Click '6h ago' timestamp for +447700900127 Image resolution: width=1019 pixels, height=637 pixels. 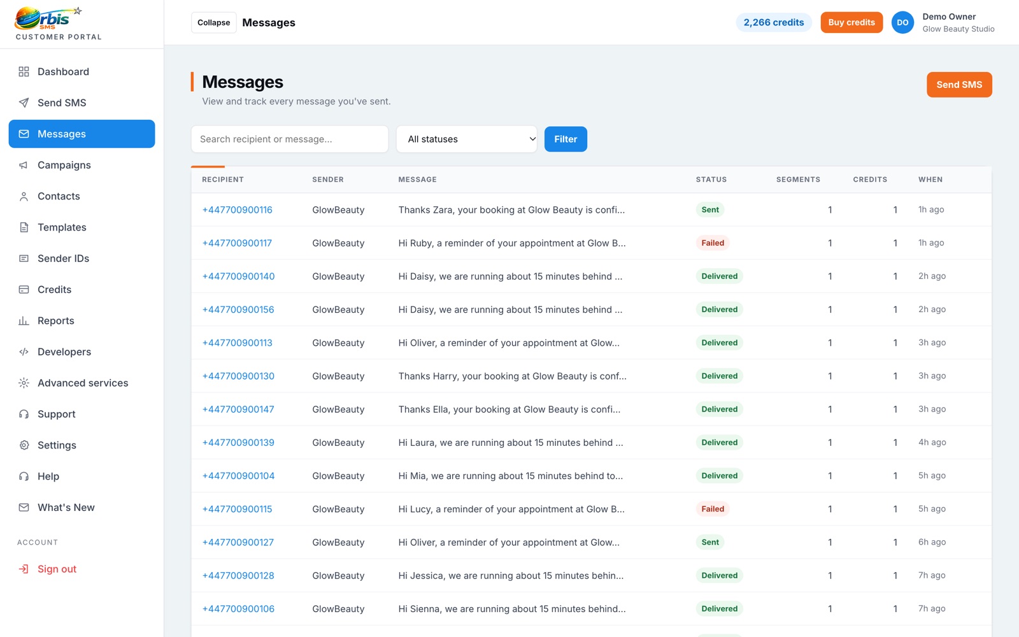click(x=932, y=542)
